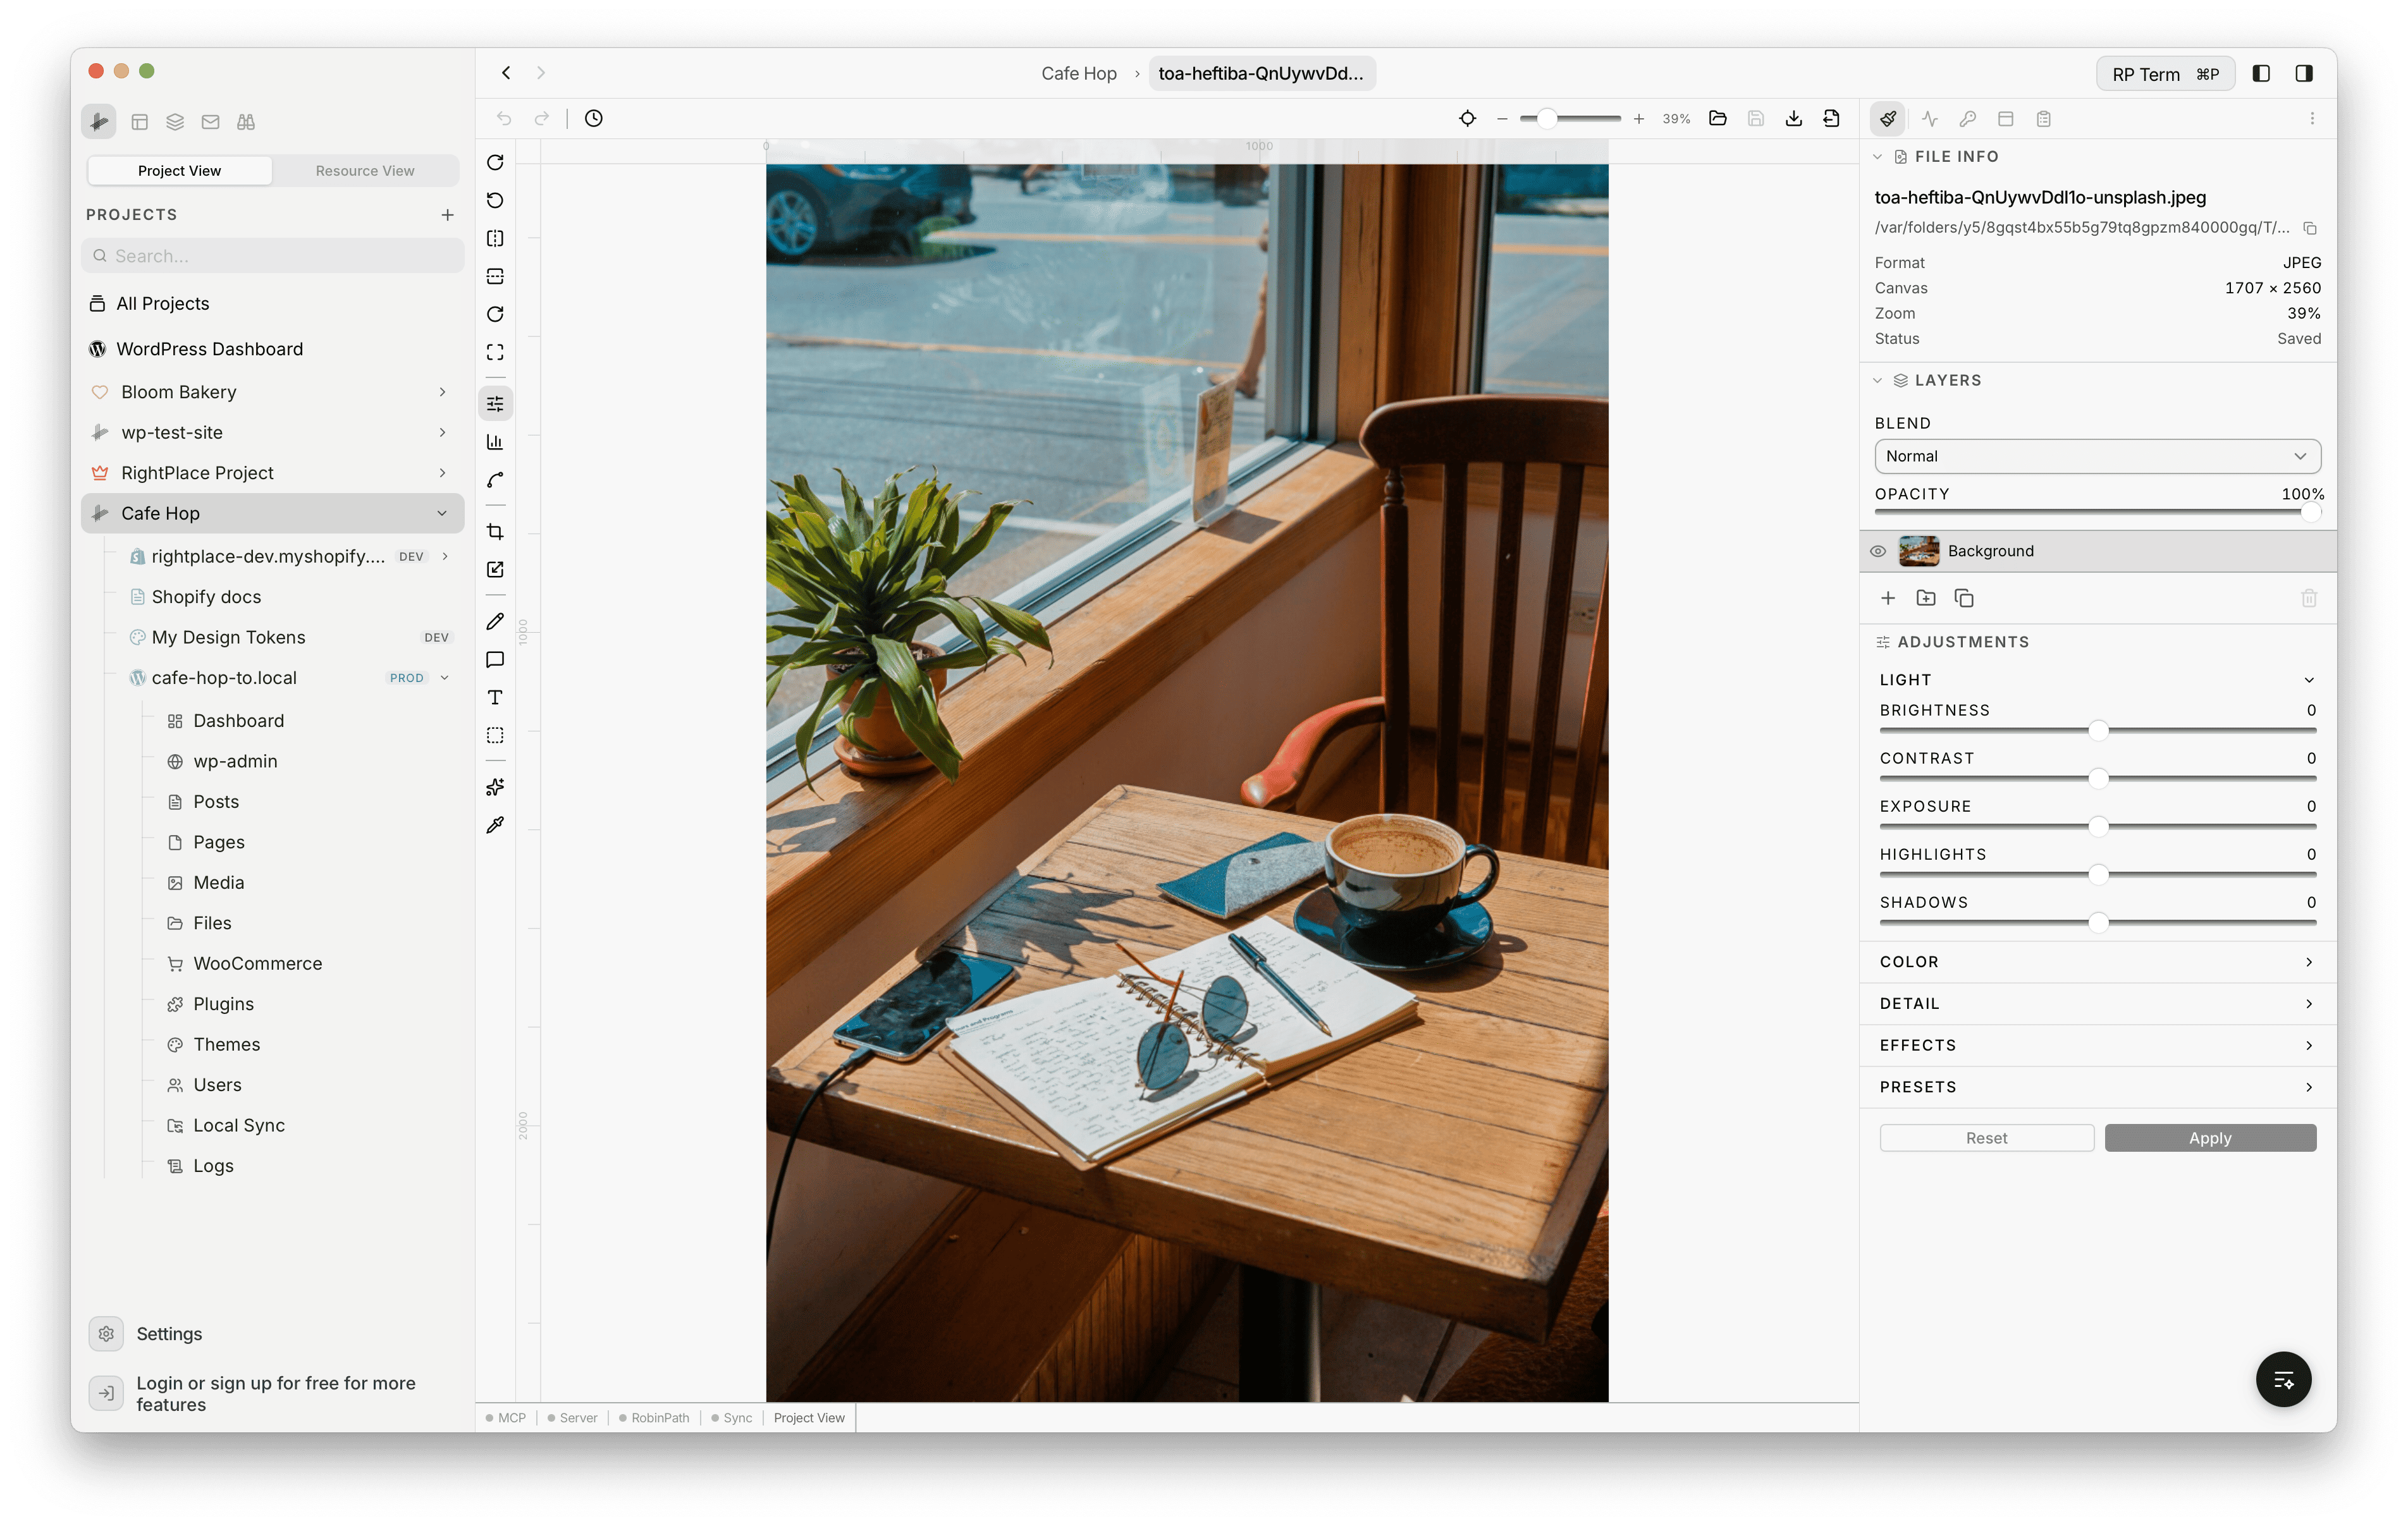Click the download image icon
This screenshot has height=1526, width=2408.
tap(1793, 118)
